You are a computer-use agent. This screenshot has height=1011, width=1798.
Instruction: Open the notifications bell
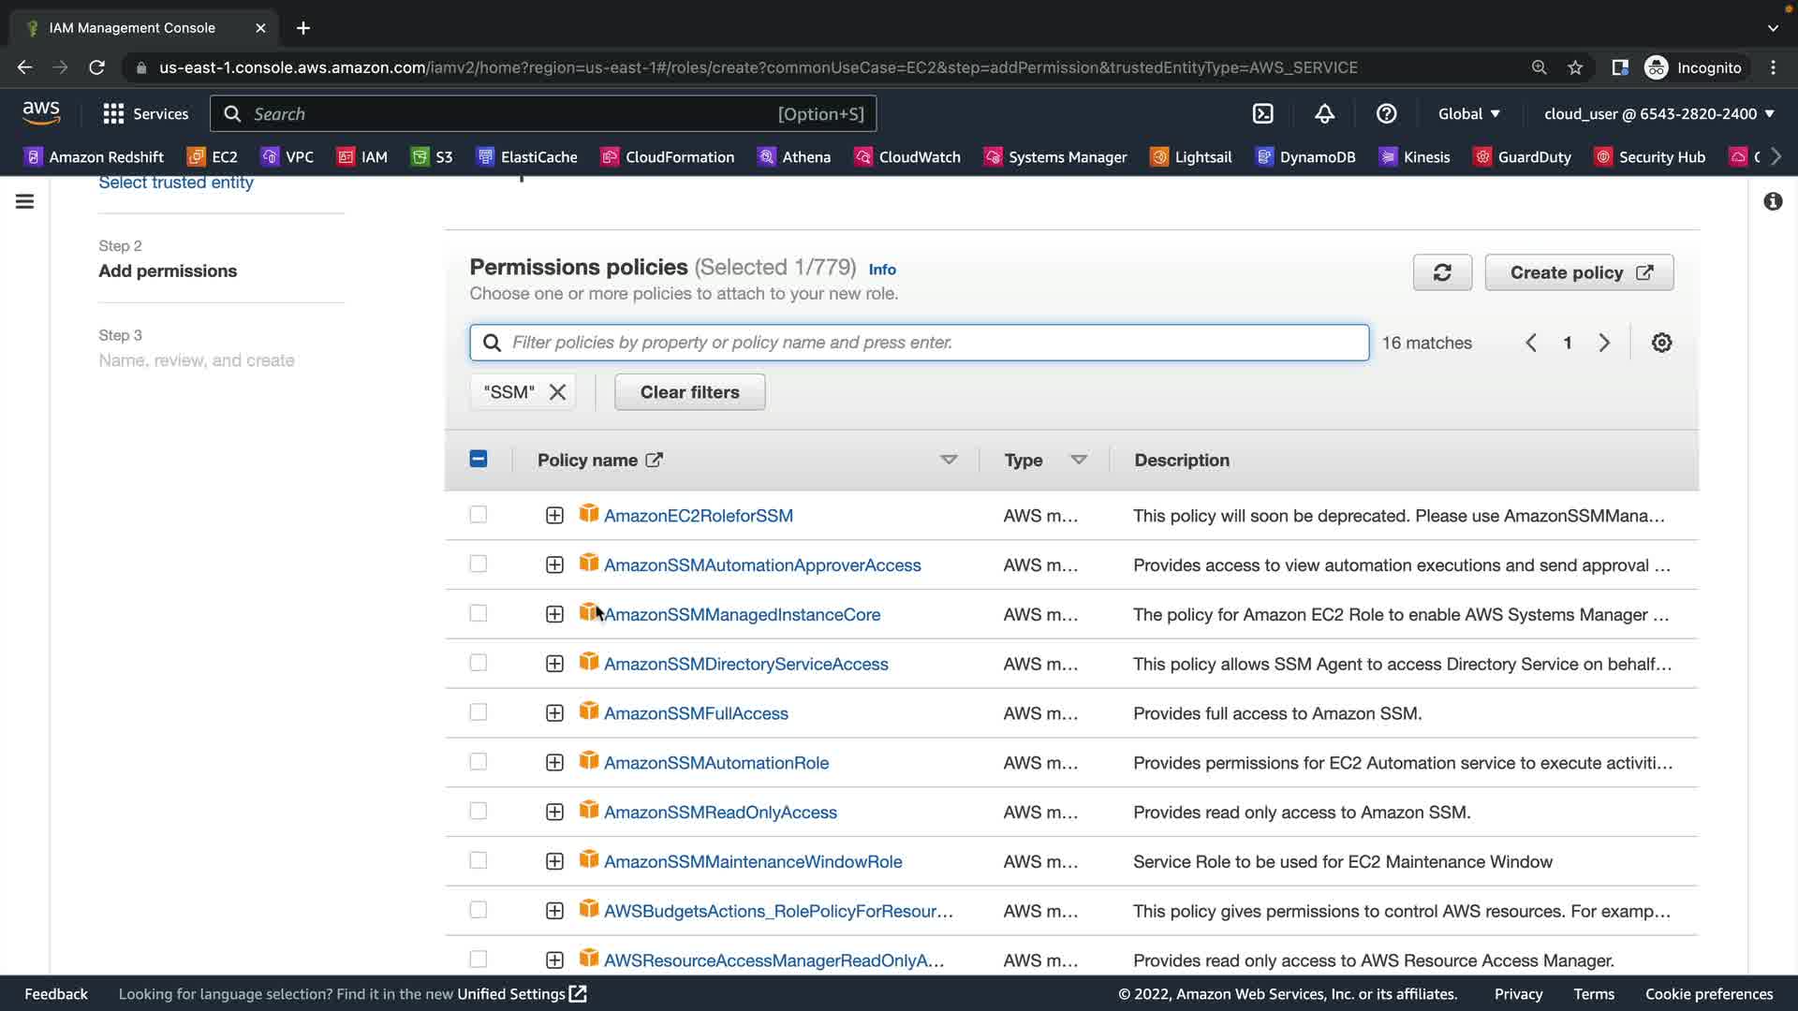(x=1324, y=113)
